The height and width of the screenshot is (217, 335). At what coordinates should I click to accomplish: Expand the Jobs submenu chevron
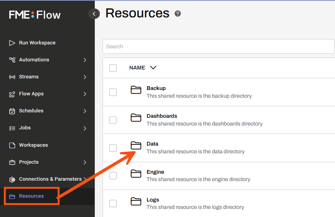click(x=85, y=128)
